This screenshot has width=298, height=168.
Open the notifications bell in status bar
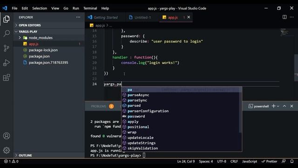tap(292, 161)
